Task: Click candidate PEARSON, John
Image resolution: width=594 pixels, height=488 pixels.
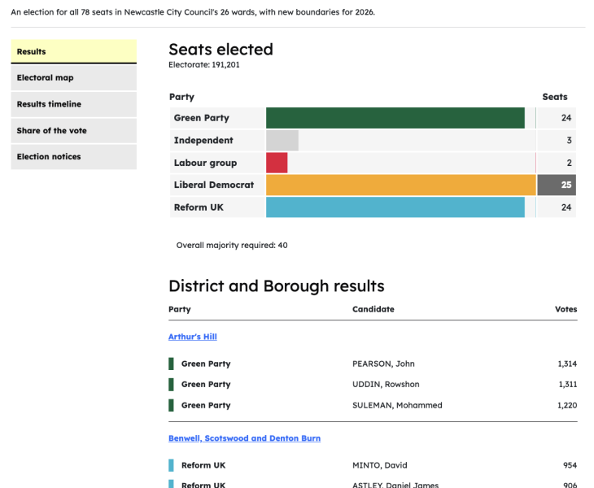Action: pyautogui.click(x=383, y=364)
